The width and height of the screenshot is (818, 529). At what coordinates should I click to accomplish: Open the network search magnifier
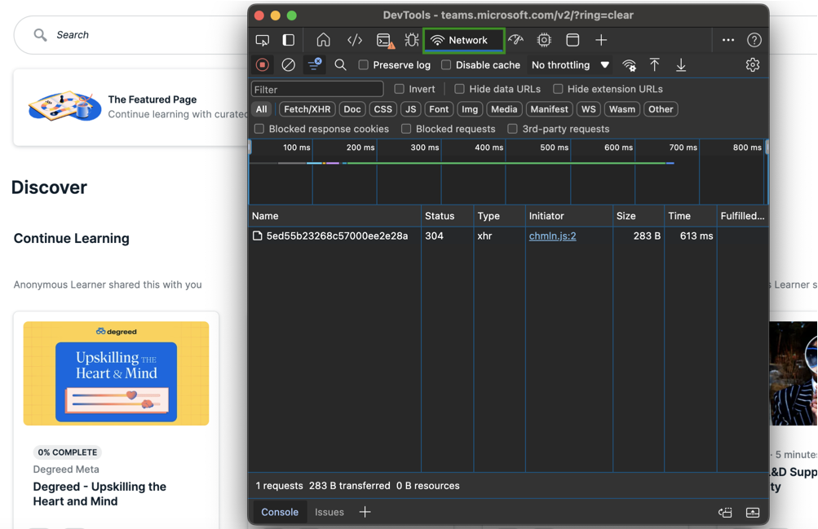pos(341,64)
